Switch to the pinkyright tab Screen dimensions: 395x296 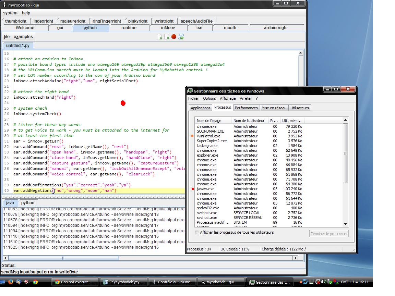coord(137,21)
